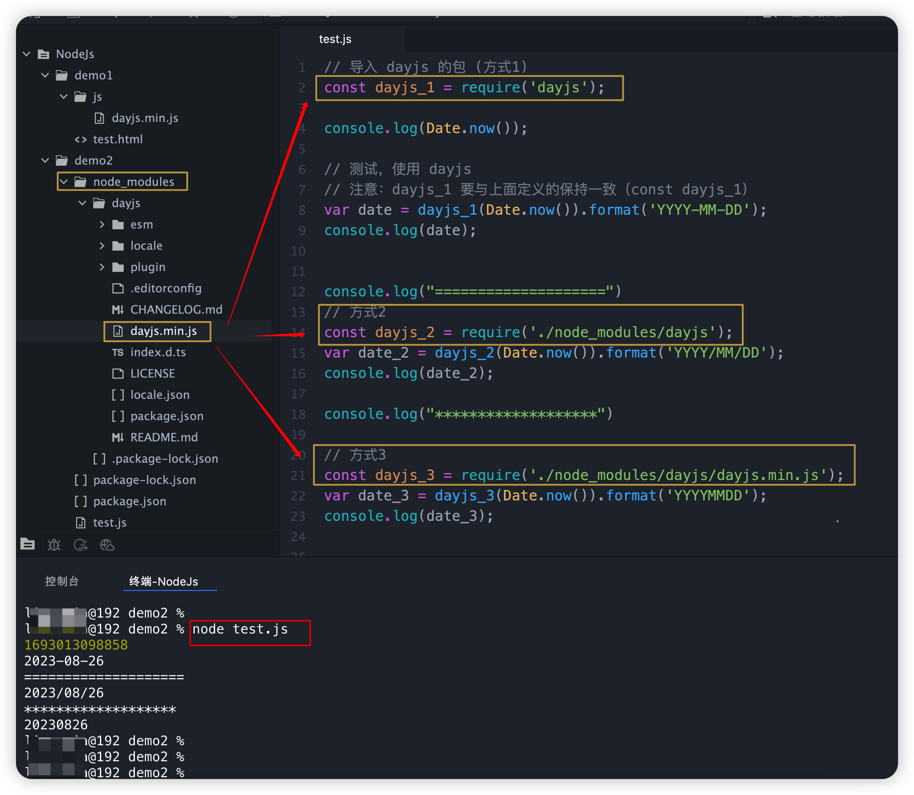
Task: Select the .editorconfig file name
Action: 166,288
